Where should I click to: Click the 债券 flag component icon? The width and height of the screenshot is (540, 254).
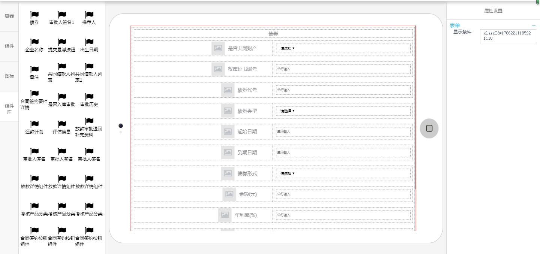click(x=34, y=15)
